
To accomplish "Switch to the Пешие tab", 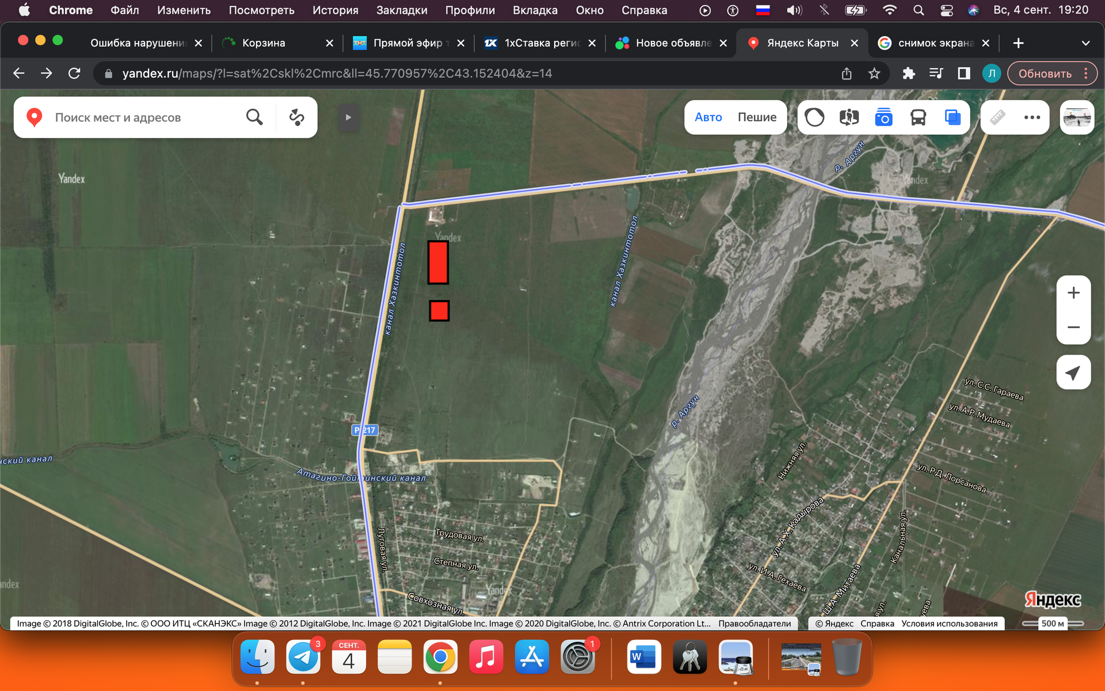I will point(757,117).
